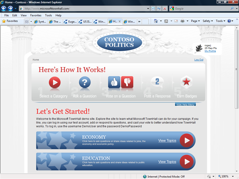Image resolution: width=239 pixels, height=179 pixels.
Task: Expand the zoom level dropdown arrow
Action: 233,176
